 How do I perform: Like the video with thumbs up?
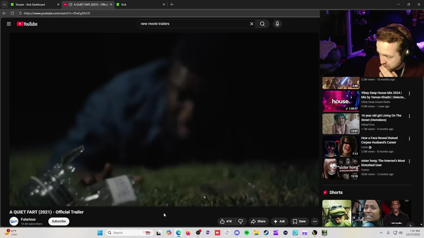(226, 221)
